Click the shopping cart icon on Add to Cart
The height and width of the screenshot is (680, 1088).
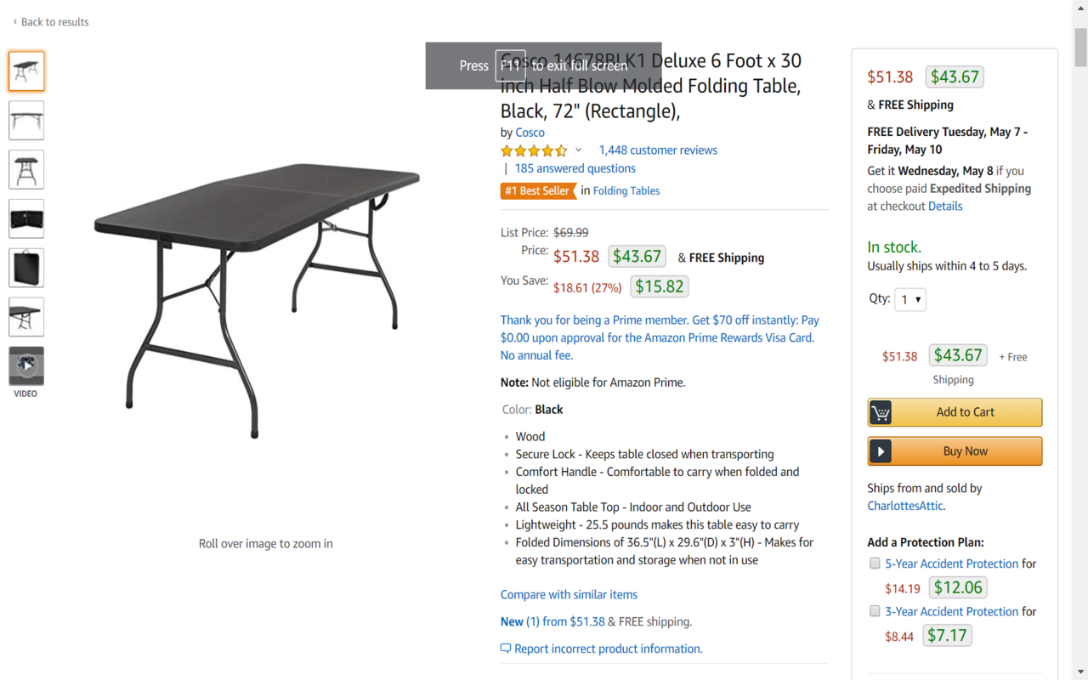[x=881, y=412]
